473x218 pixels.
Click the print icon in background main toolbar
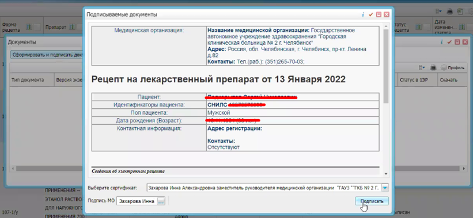[449, 12]
